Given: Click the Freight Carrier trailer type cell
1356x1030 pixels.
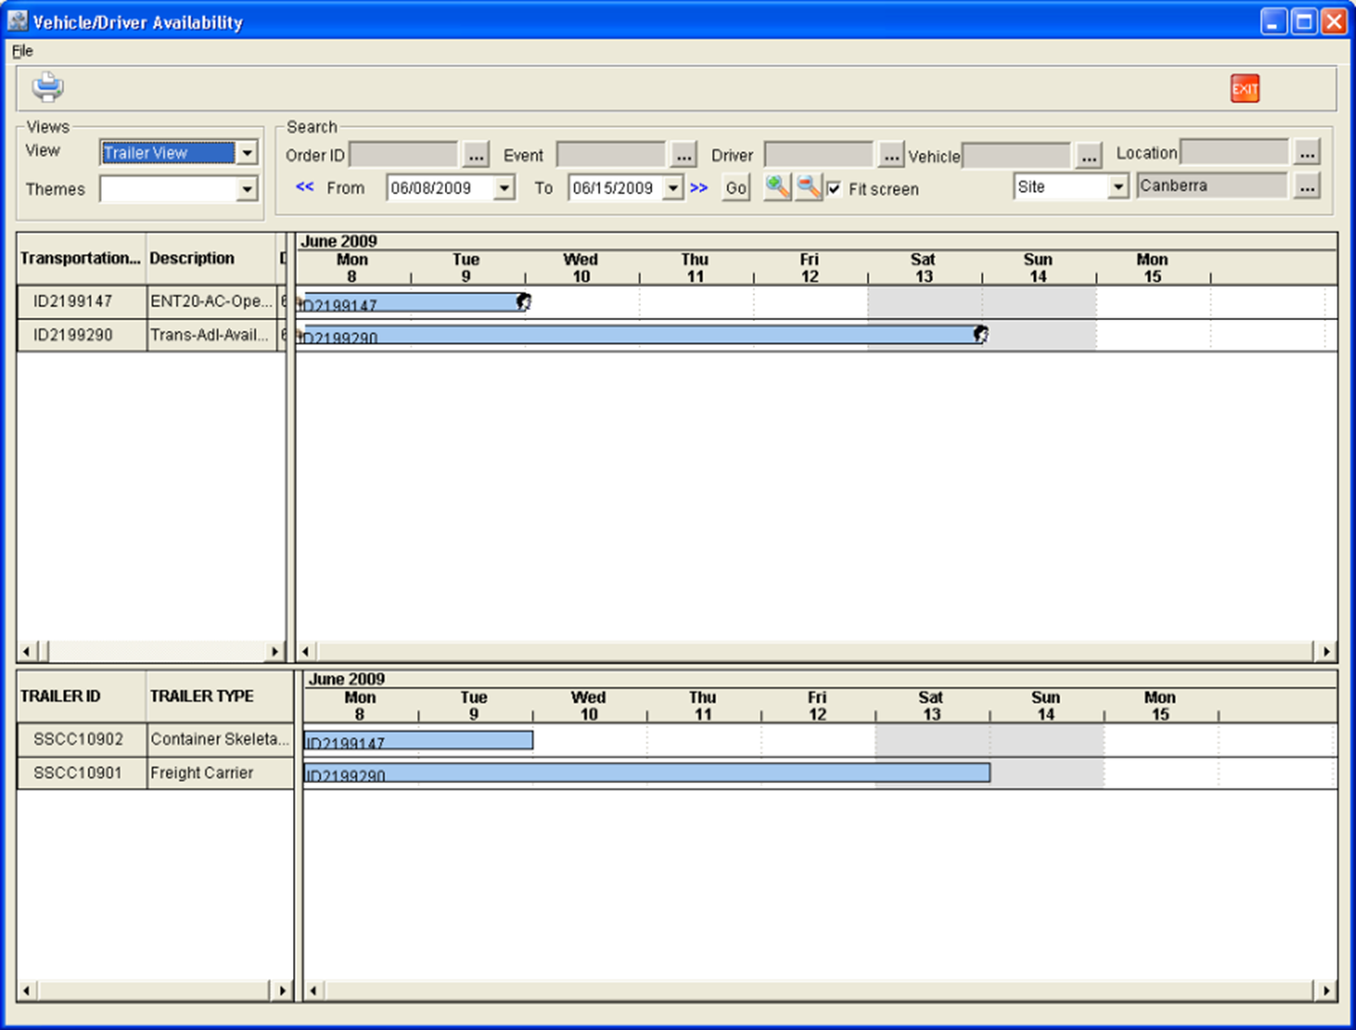Looking at the screenshot, I should tap(220, 773).
